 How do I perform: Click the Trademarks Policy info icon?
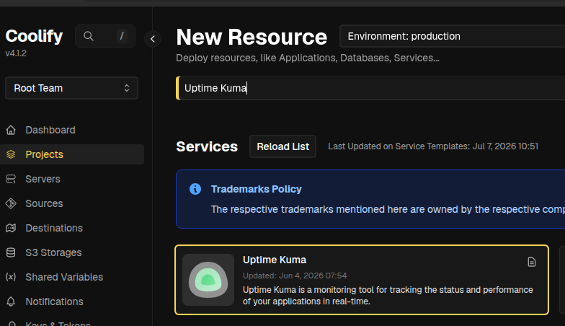[195, 189]
